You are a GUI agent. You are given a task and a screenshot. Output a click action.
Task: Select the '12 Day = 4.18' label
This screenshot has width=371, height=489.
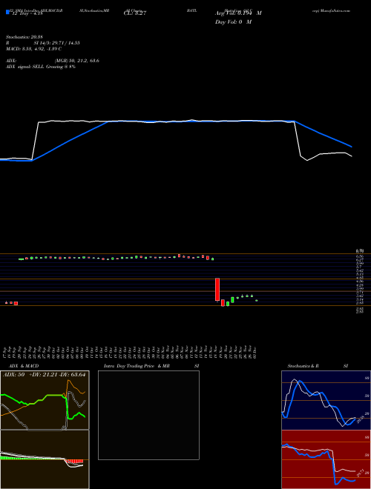click(27, 13)
